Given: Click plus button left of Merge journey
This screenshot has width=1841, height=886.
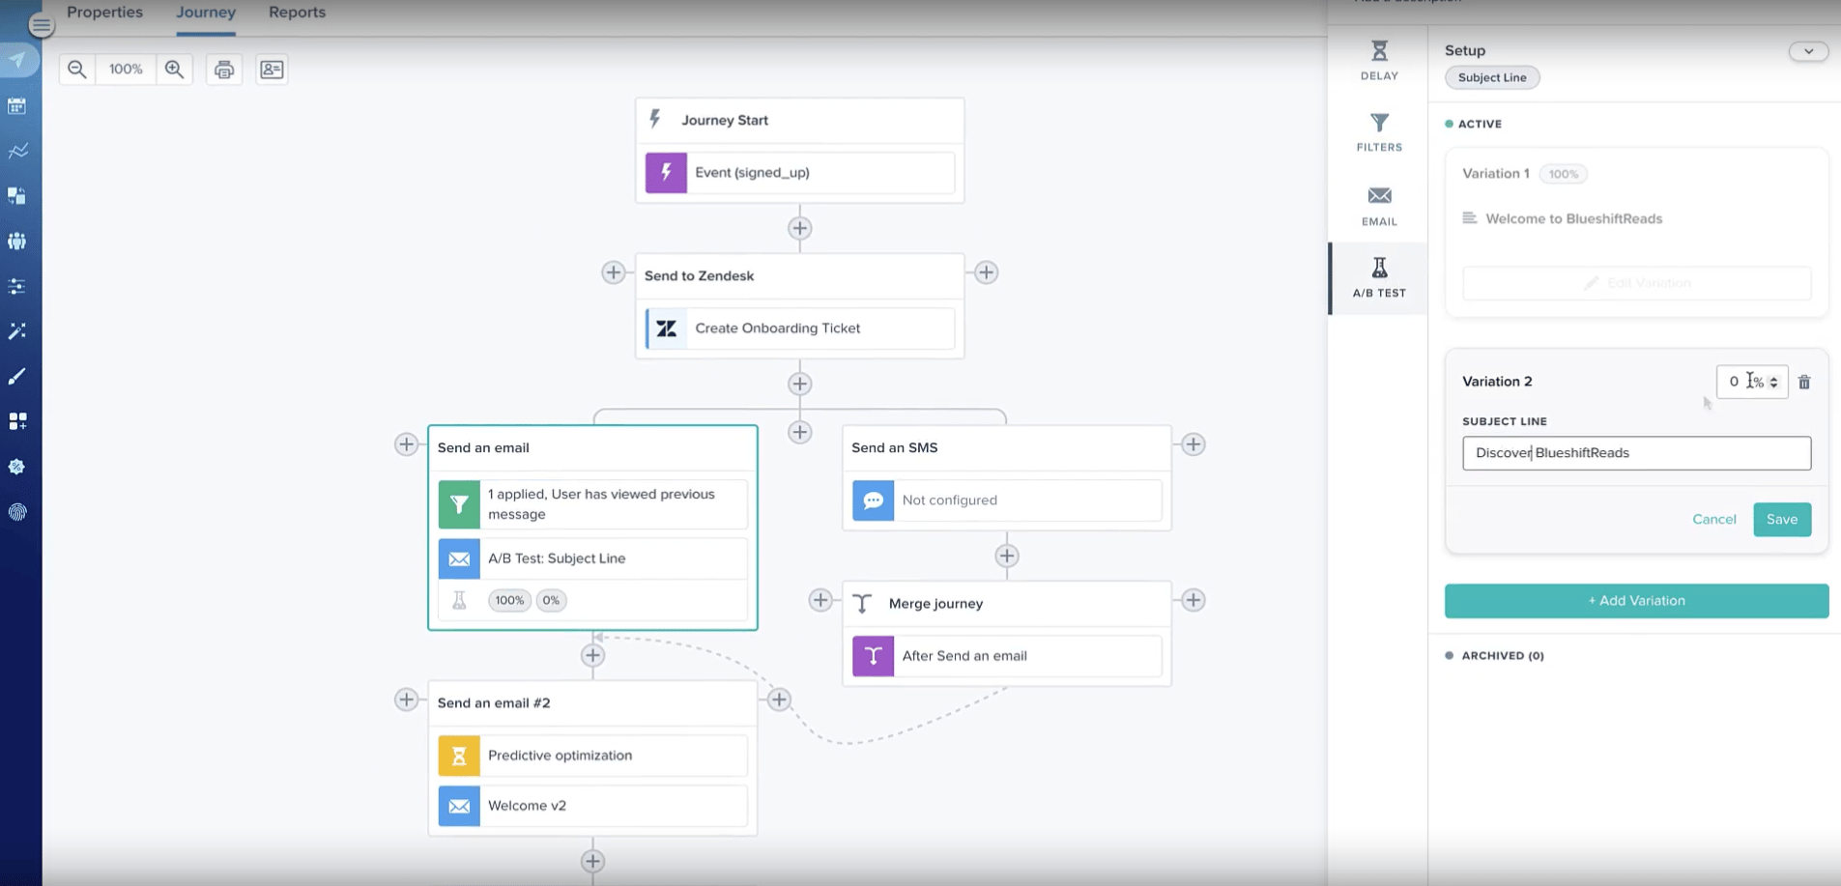Looking at the screenshot, I should click(820, 600).
